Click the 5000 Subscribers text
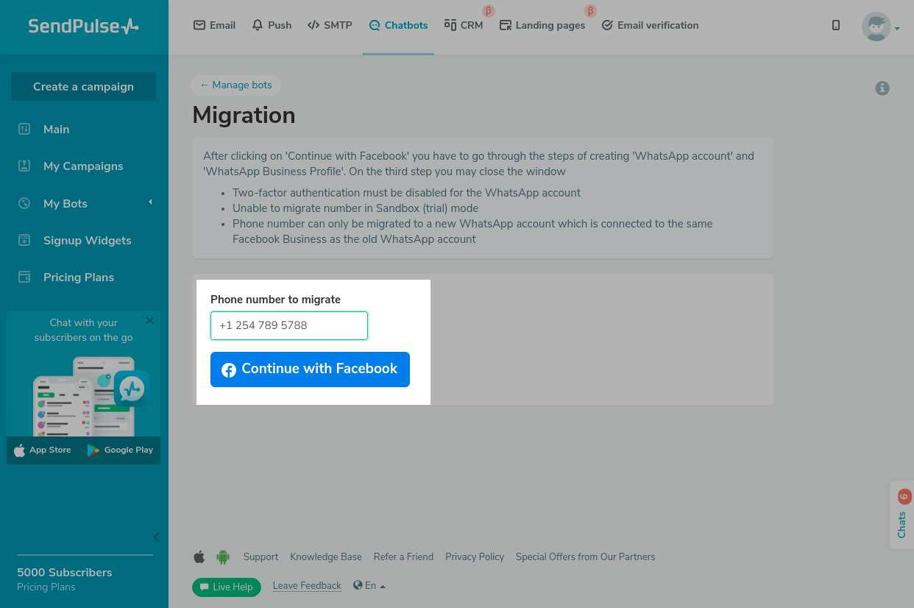This screenshot has width=914, height=608. point(65,572)
